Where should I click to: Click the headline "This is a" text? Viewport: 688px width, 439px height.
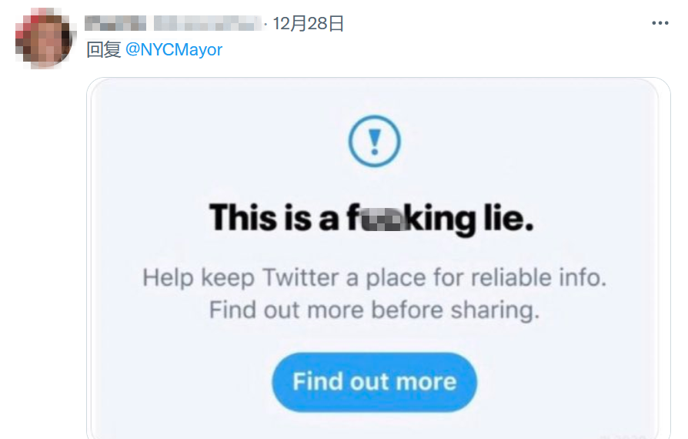[273, 219]
